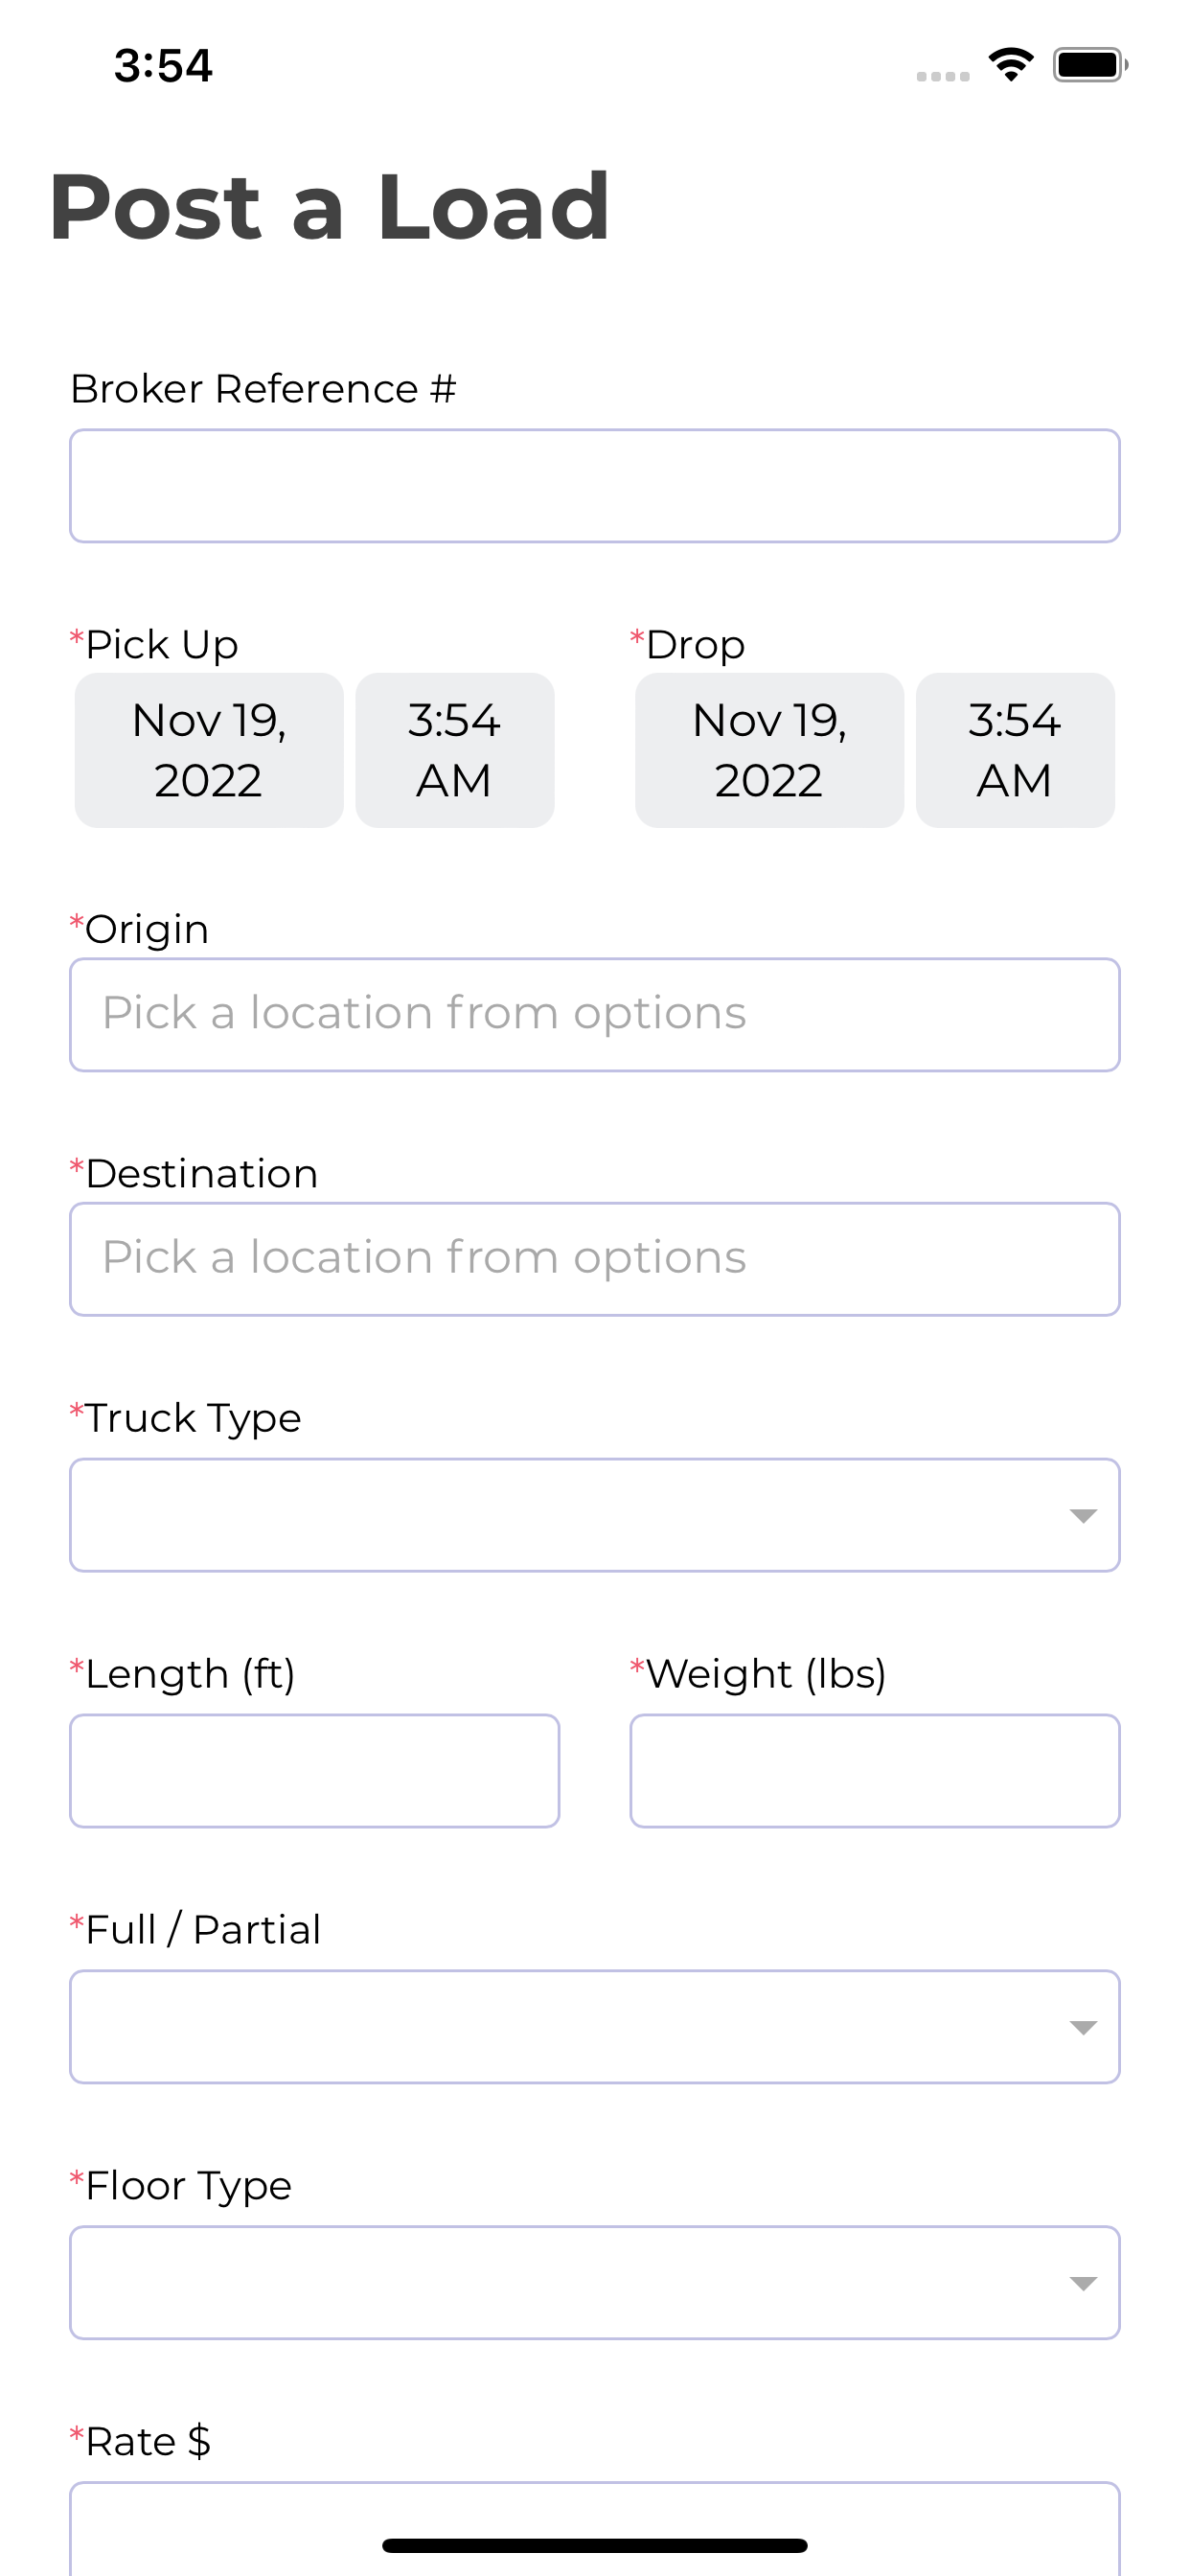
Task: Tap the Post a Load heading
Action: click(329, 207)
